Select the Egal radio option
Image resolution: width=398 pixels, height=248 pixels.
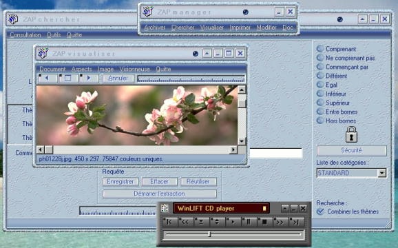[x=320, y=85]
